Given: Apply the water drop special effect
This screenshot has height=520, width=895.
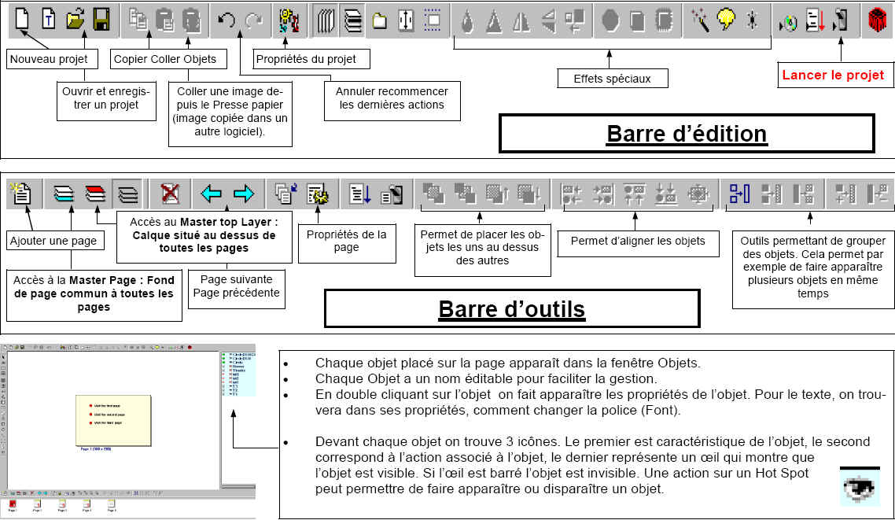Looking at the screenshot, I should [x=467, y=22].
